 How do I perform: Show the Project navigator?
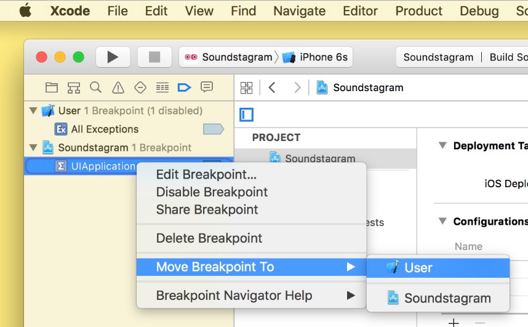point(52,87)
